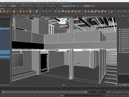Open the teal content browser grid icon
Viewport: 129px width, 97px height.
37,11
